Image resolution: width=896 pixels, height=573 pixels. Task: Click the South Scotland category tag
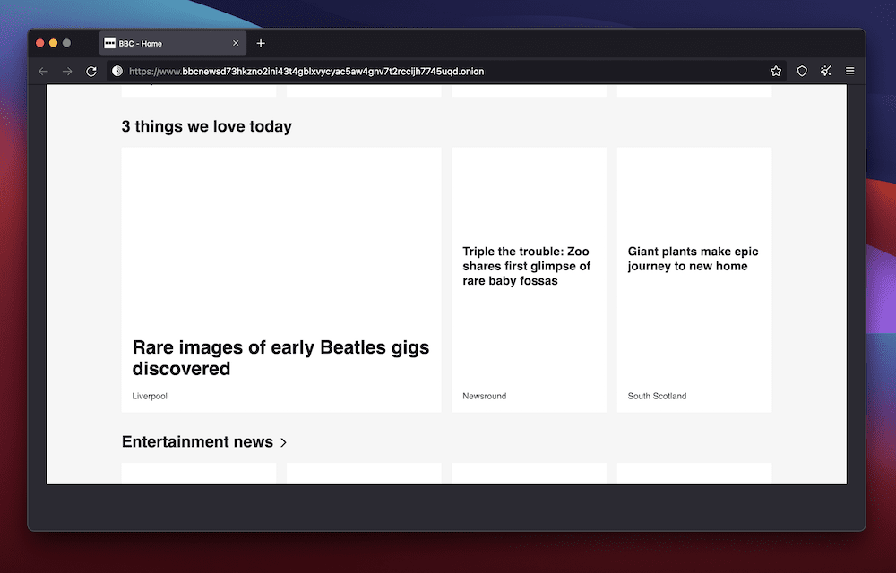pyautogui.click(x=657, y=396)
